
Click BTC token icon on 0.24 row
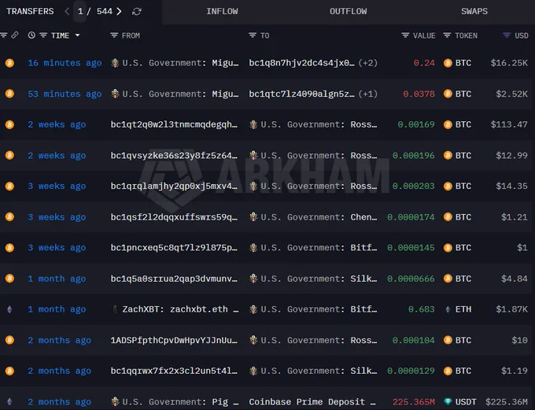click(x=448, y=63)
